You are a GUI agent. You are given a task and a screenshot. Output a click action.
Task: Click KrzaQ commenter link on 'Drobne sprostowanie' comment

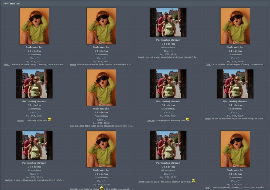click(x=73, y=64)
